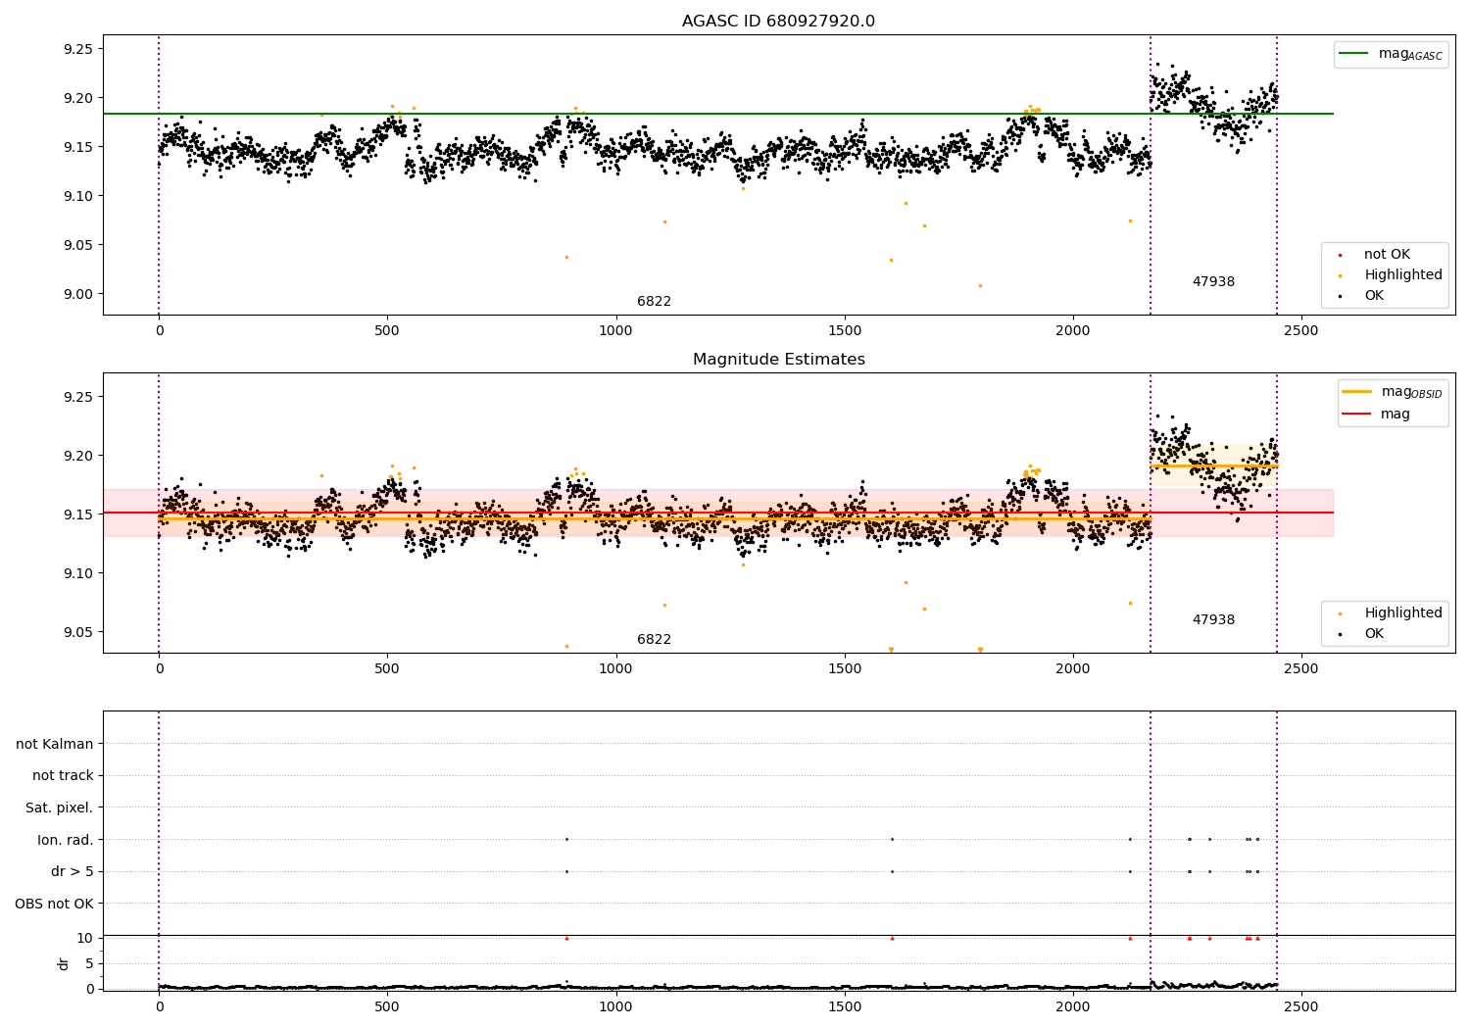
Task: Click the '5' tick on the dr axis
Action: (x=89, y=963)
